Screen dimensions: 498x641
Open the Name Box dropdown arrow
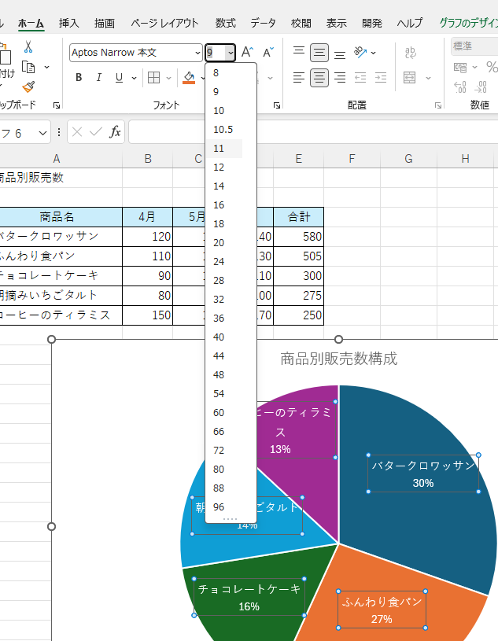tap(42, 133)
